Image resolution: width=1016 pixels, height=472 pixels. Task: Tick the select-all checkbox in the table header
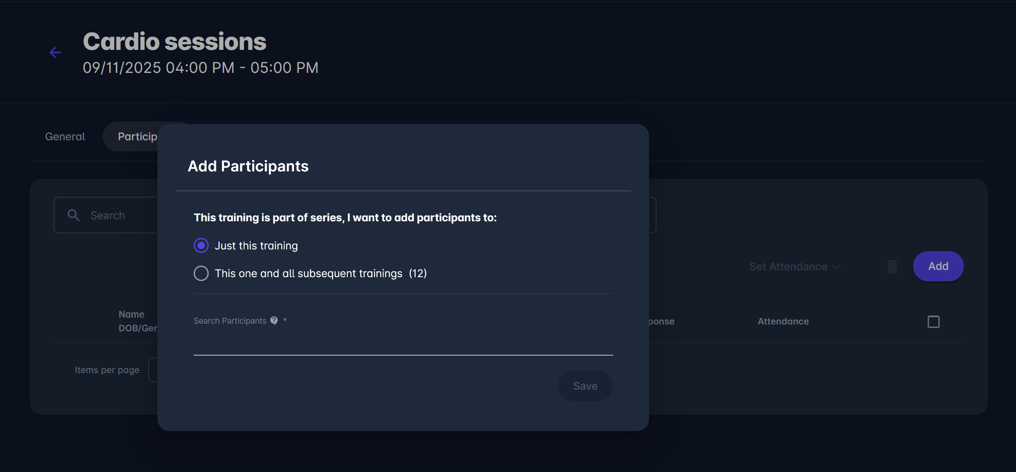pos(933,321)
